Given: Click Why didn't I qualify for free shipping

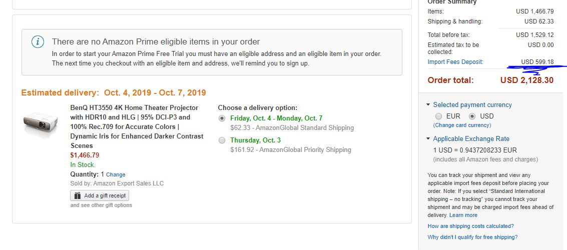Looking at the screenshot, I should [472, 237].
